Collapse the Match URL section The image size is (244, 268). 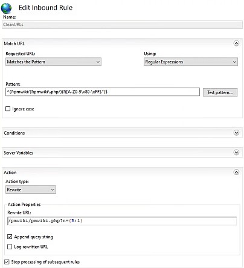[236, 43]
